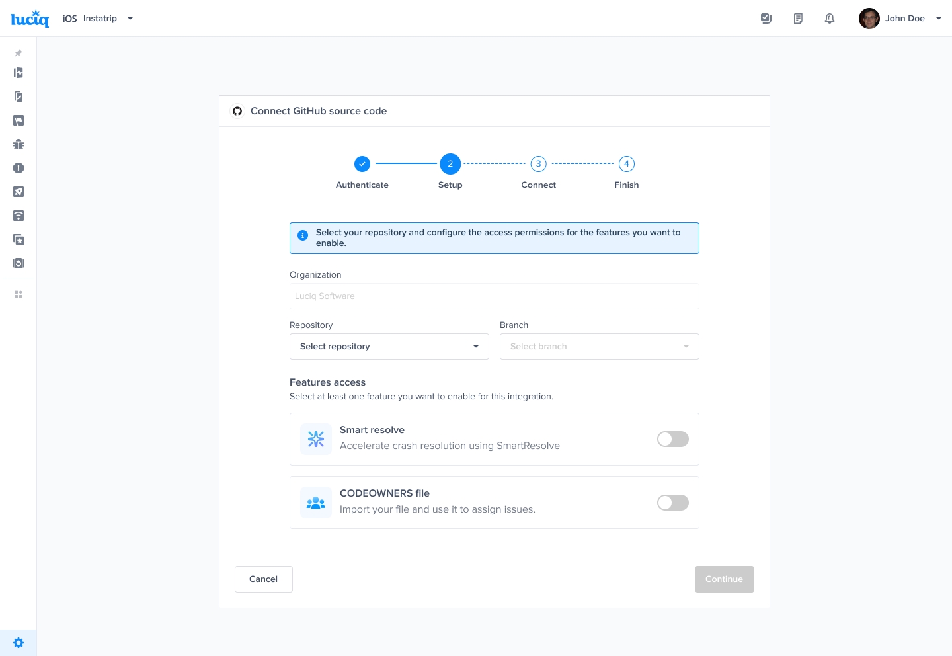Click the stacked checkbox icon in header
952x656 pixels.
click(766, 19)
